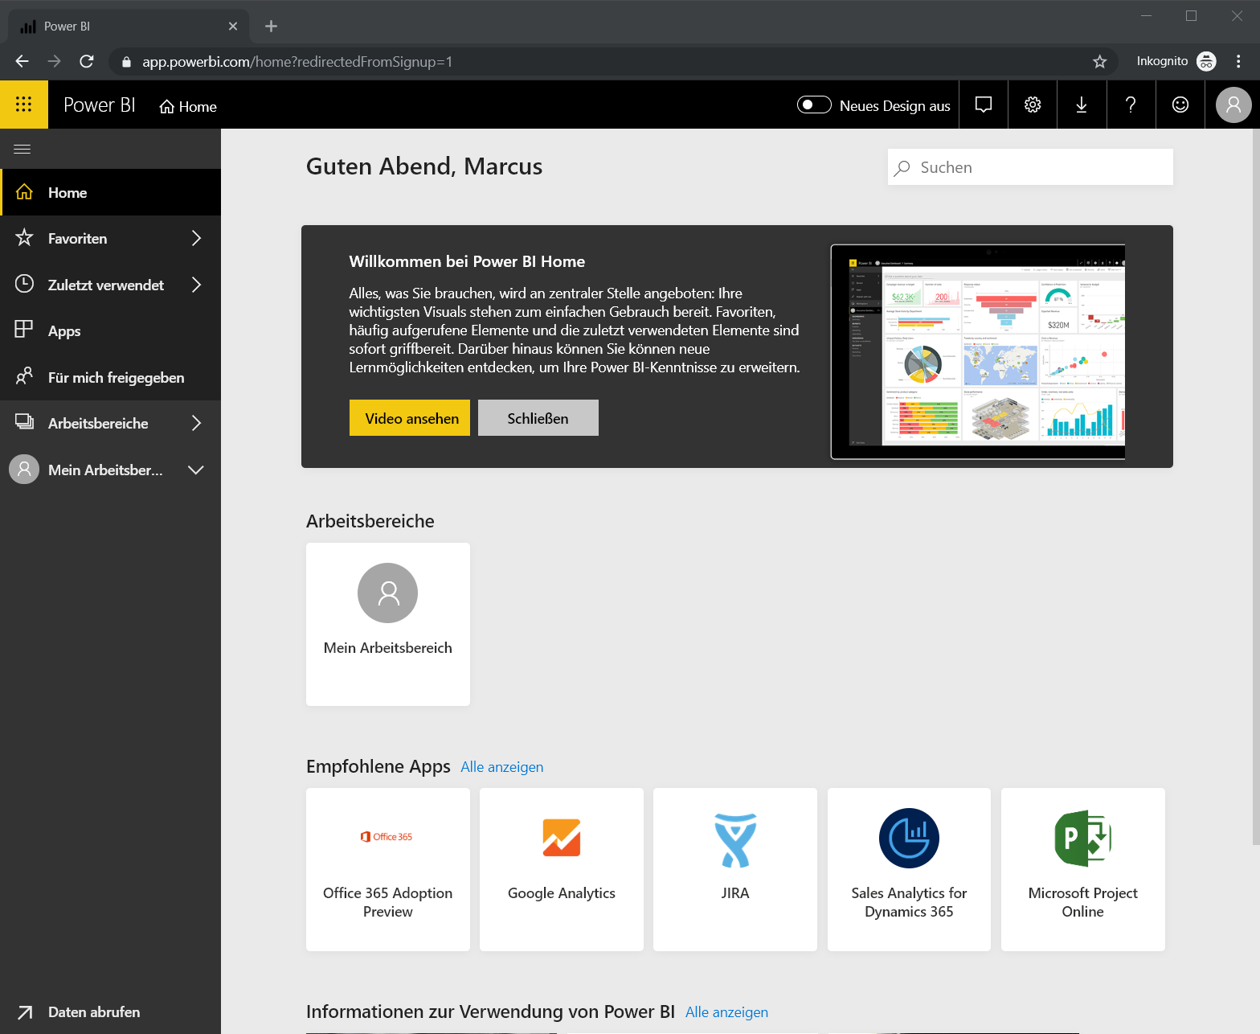Click the Home breadcrumb in header
The height and width of the screenshot is (1034, 1260).
click(188, 106)
